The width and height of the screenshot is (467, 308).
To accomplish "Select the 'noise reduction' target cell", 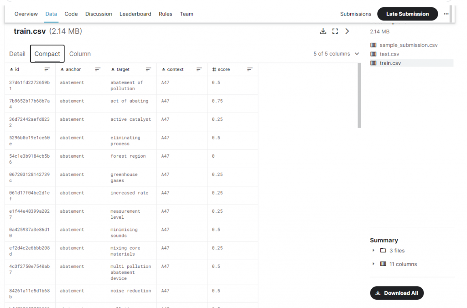I will pyautogui.click(x=131, y=294).
